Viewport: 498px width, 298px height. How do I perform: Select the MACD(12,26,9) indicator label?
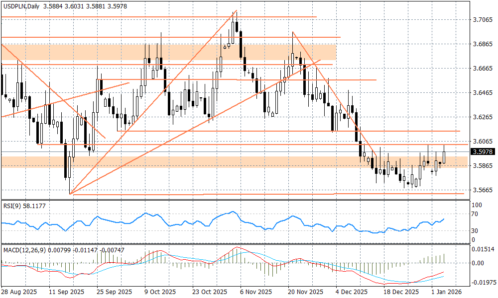click(x=23, y=250)
